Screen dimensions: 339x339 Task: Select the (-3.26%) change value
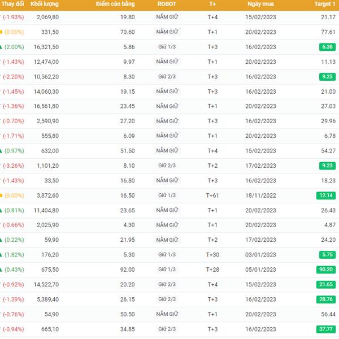tap(13, 166)
